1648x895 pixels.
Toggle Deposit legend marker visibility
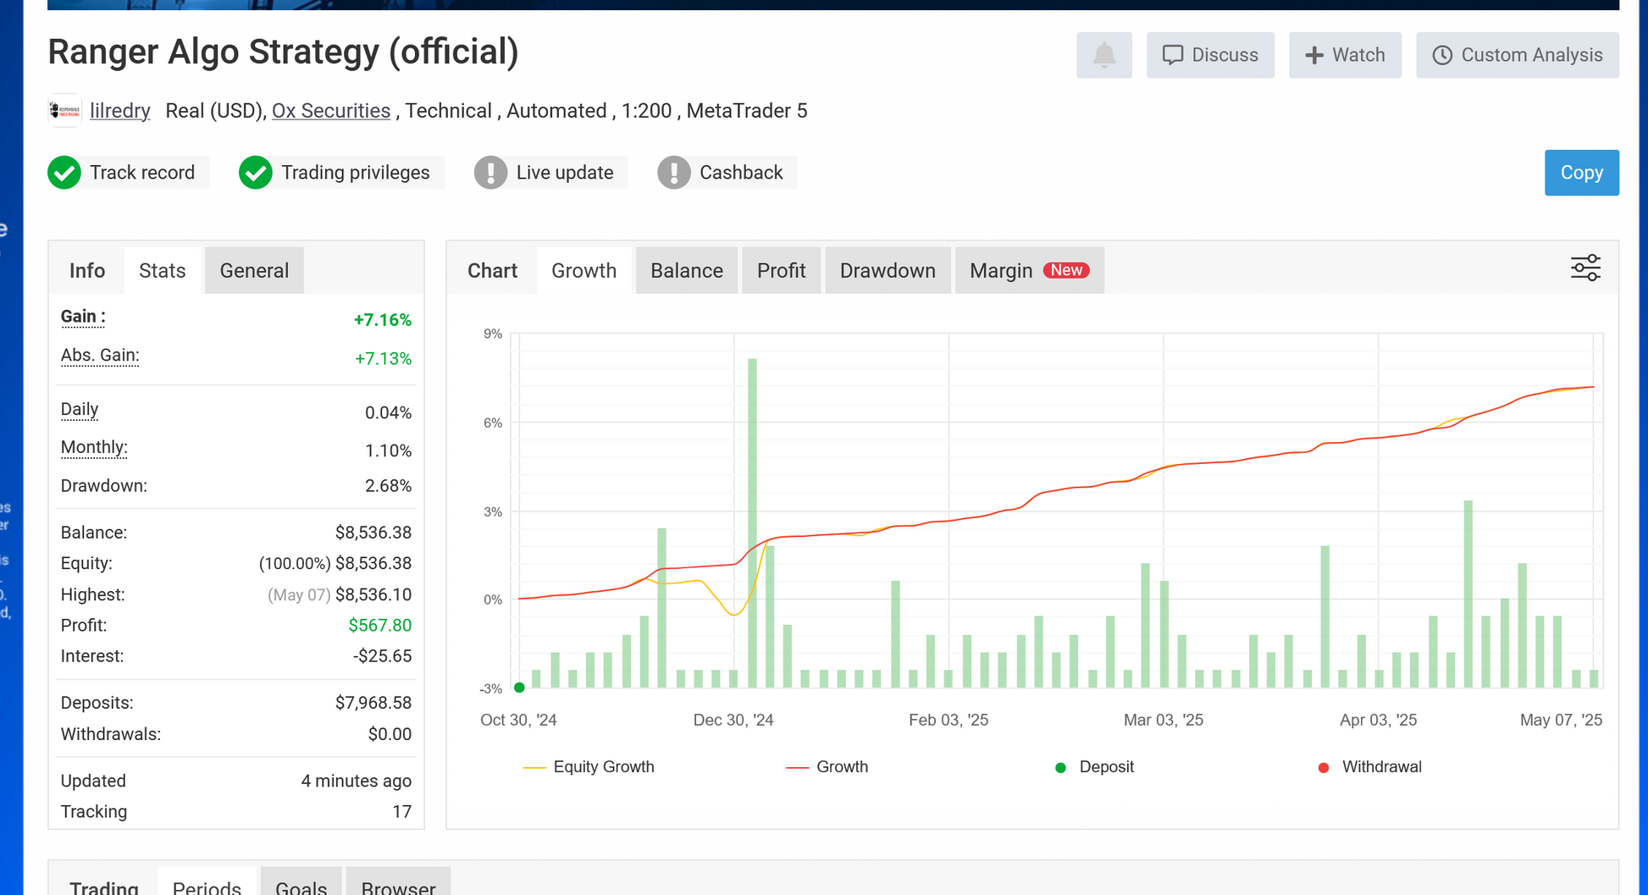point(1094,767)
